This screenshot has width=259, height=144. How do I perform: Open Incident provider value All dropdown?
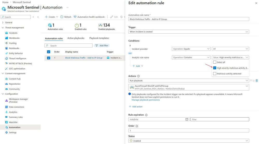[x=230, y=49]
